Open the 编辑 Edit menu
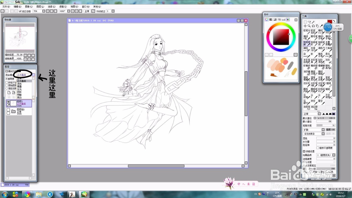 tap(18, 6)
